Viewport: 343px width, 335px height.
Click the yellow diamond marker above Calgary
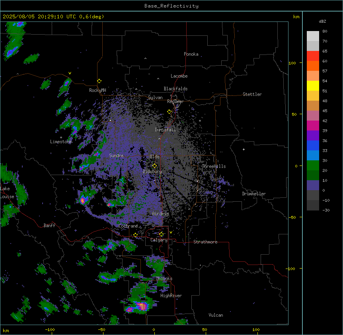[161, 234]
